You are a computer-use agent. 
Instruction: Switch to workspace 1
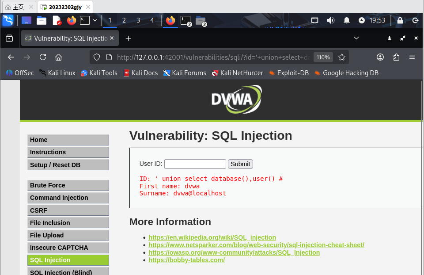(110, 20)
